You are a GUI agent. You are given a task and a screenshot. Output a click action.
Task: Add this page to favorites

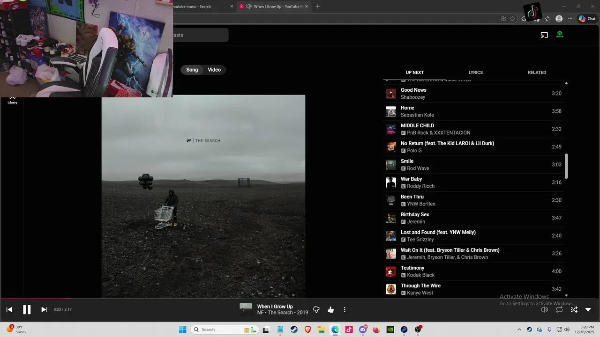coord(512,19)
